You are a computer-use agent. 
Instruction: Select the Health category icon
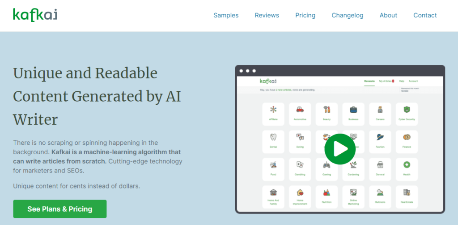pos(407,165)
